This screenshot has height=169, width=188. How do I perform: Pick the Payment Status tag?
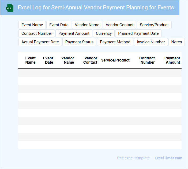click(79, 42)
